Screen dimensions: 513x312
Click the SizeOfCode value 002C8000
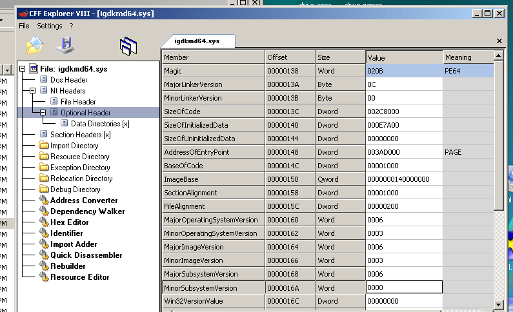pos(405,112)
